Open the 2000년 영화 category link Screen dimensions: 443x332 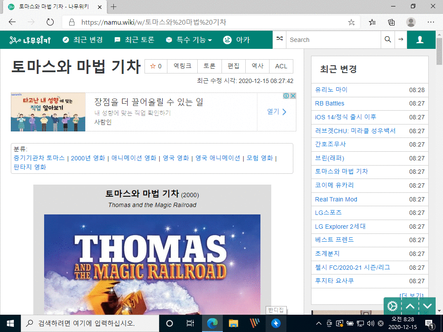tap(88, 158)
